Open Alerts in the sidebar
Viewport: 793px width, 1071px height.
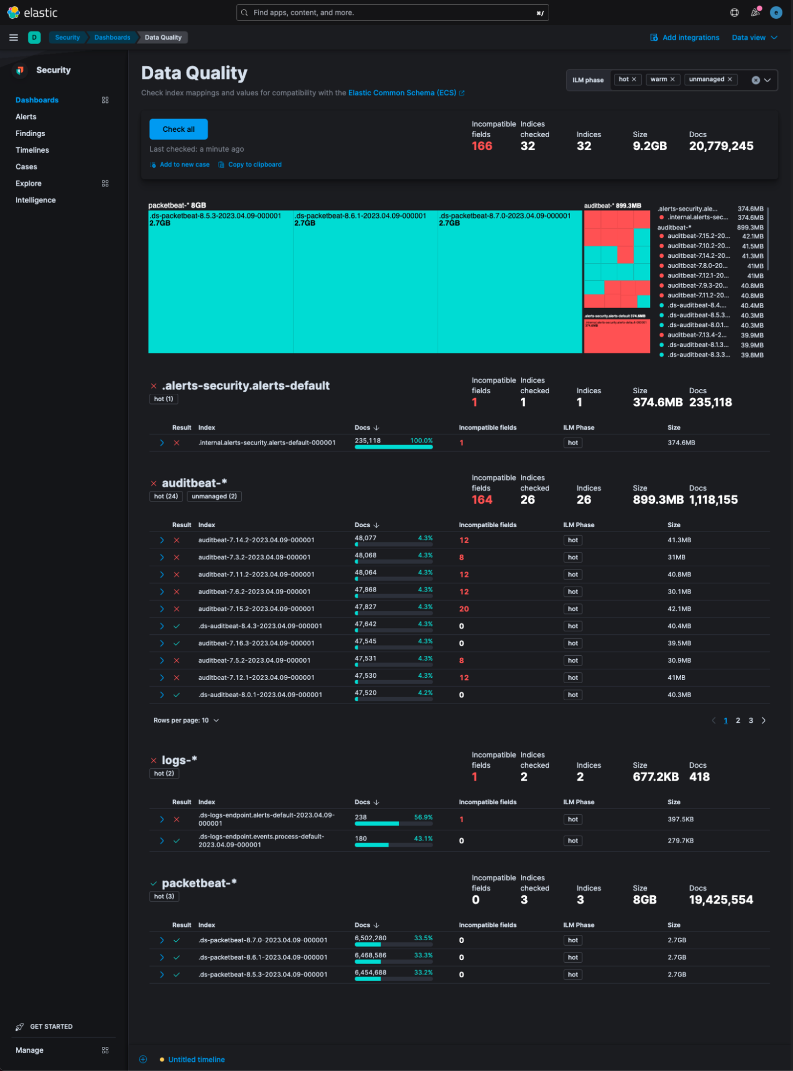[26, 117]
